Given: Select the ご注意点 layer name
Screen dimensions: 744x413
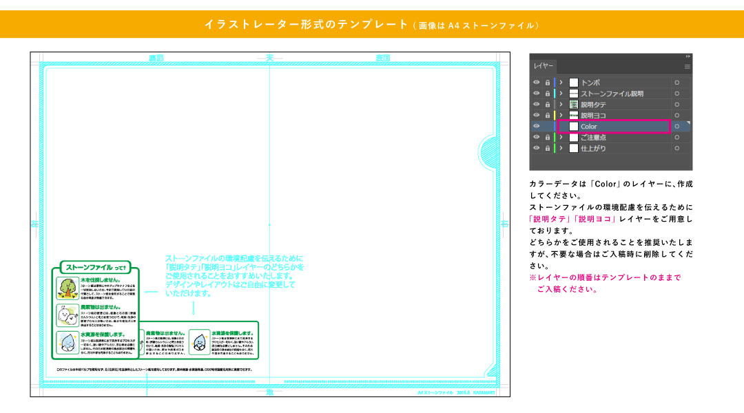Looking at the screenshot, I should pyautogui.click(x=593, y=138).
